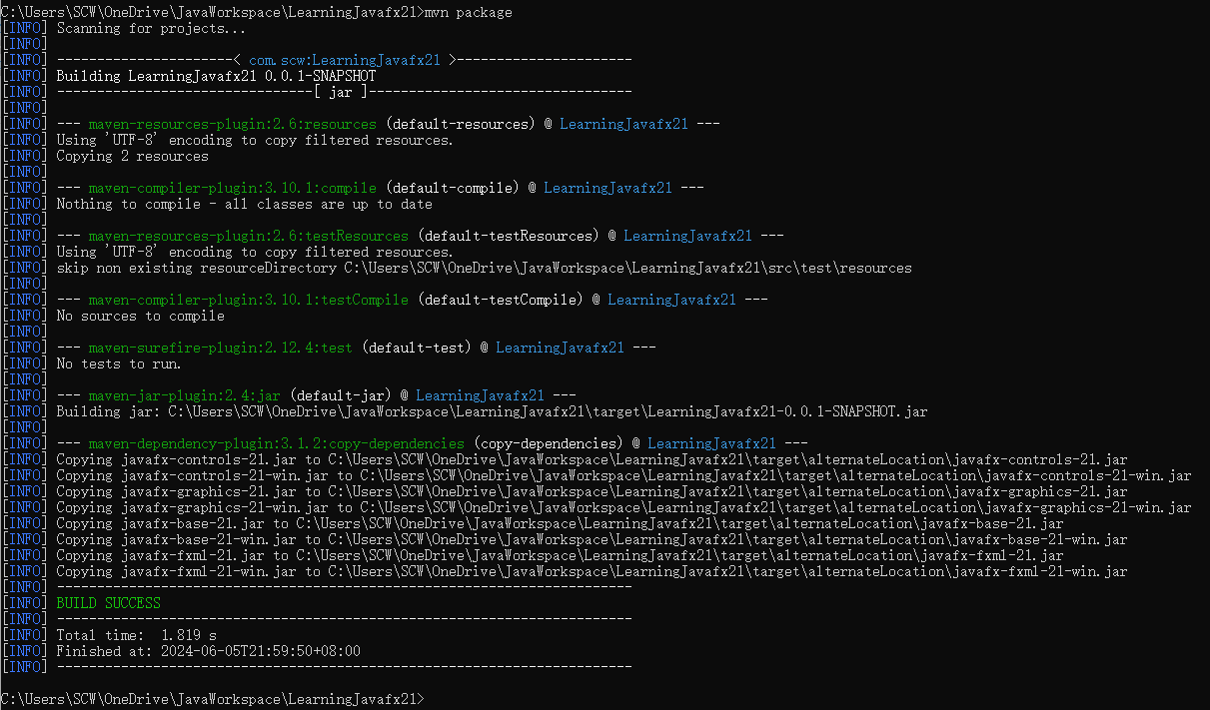
Task: Click the maven-surefire-plugin:2.12.4:test plugin name
Action: tap(220, 348)
